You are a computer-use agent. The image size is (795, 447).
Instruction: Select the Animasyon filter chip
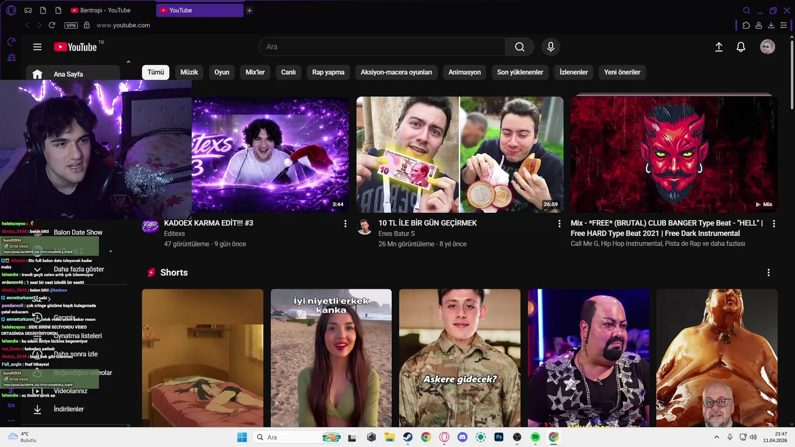pyautogui.click(x=465, y=72)
